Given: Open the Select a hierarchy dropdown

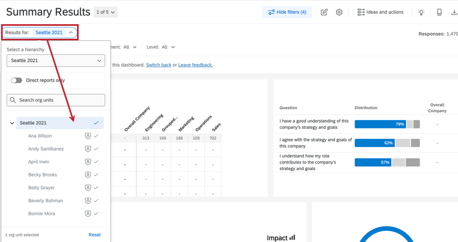Looking at the screenshot, I should tap(55, 60).
